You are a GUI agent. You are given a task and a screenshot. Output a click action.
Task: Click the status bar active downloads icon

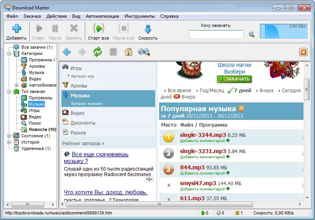click(x=203, y=213)
